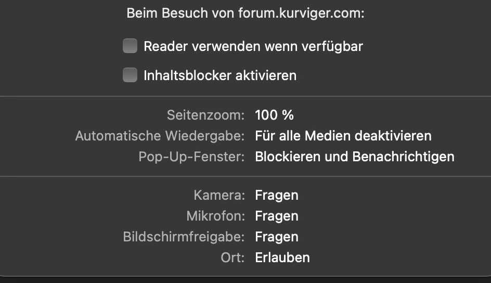Click the 'Reader verwenden wenn verfügbar' label text
The height and width of the screenshot is (283, 491).
[253, 46]
